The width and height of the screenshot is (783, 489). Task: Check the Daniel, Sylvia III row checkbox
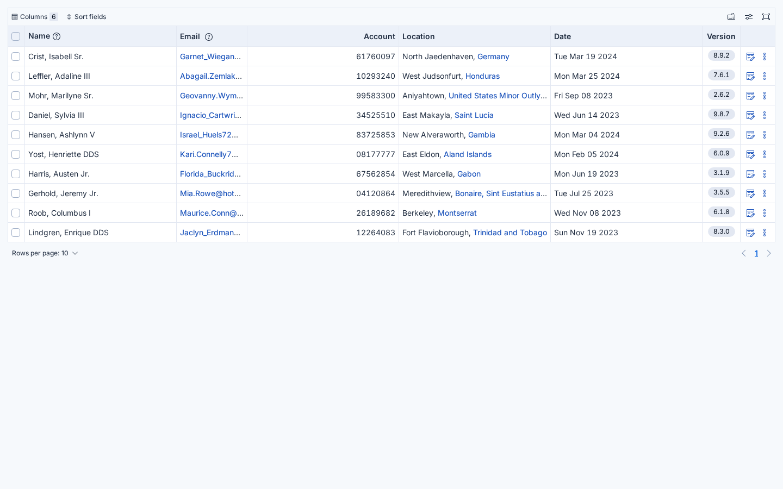16,115
